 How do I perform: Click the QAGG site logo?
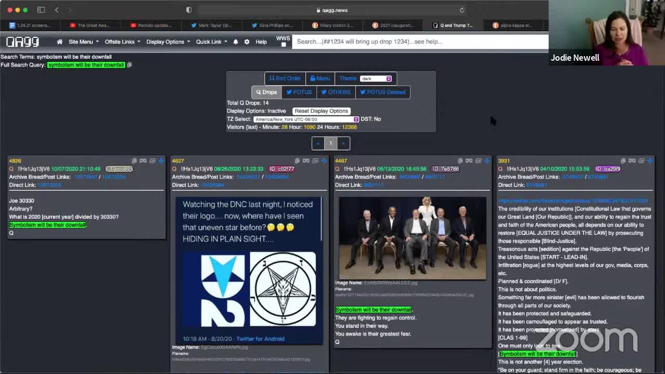coord(22,42)
